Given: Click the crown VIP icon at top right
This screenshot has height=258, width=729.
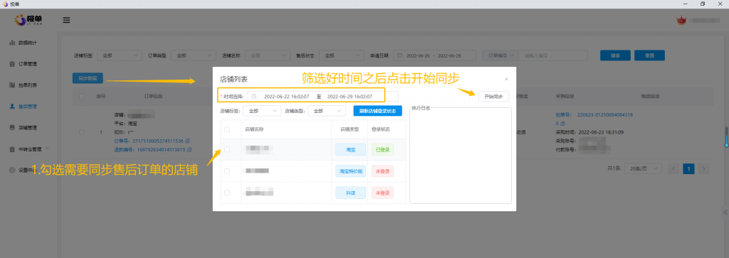Looking at the screenshot, I should tap(681, 21).
